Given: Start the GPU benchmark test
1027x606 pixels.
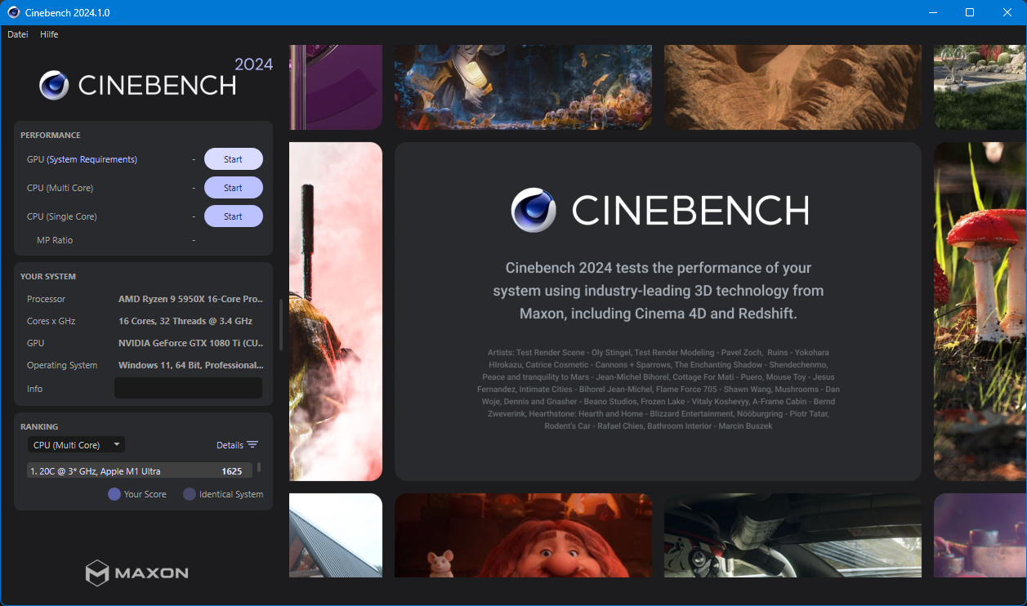Looking at the screenshot, I should (x=233, y=159).
